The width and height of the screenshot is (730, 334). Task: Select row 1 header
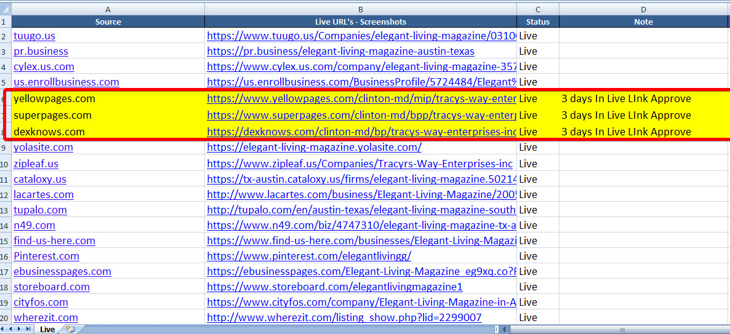6,22
